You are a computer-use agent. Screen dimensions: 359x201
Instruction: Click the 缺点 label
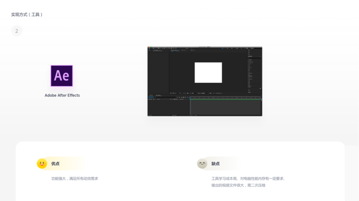tap(216, 164)
